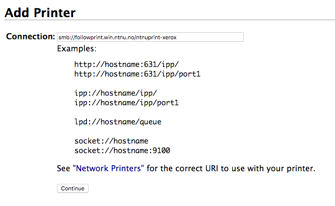Click the socket://hostname:9100 example line
335x206 pixels.
click(x=122, y=151)
